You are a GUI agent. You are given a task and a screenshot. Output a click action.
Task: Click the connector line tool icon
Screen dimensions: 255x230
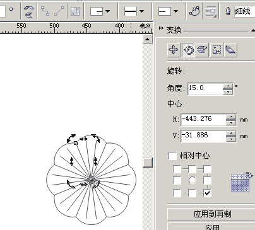45,11
